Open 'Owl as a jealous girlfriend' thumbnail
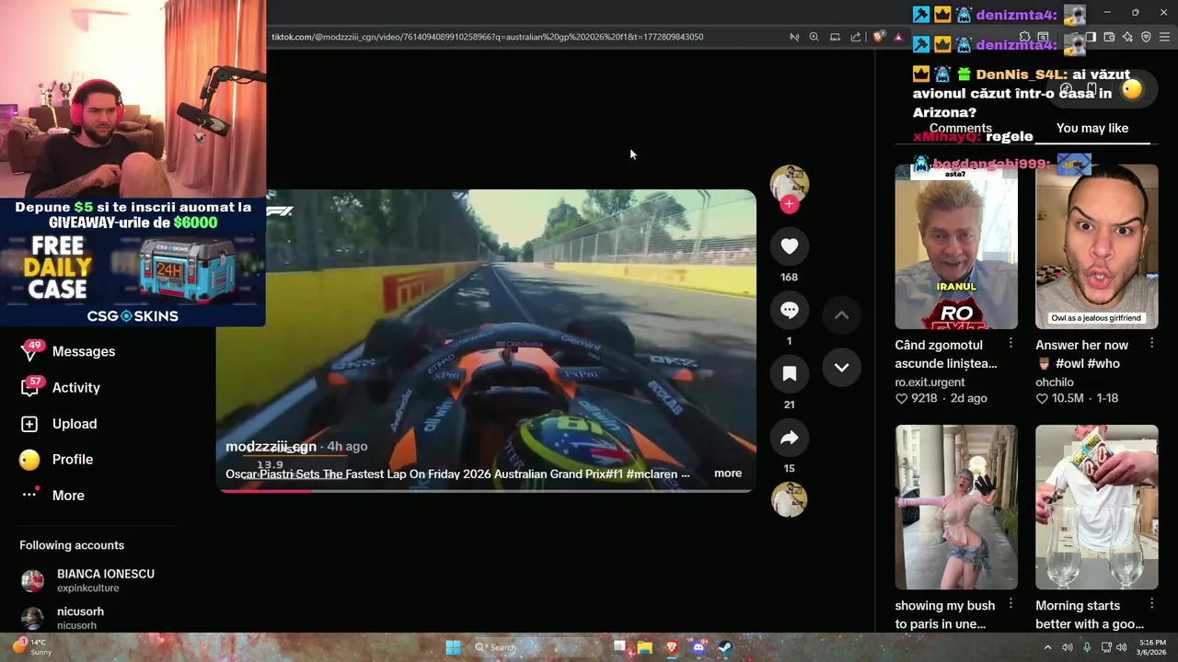 [1097, 246]
